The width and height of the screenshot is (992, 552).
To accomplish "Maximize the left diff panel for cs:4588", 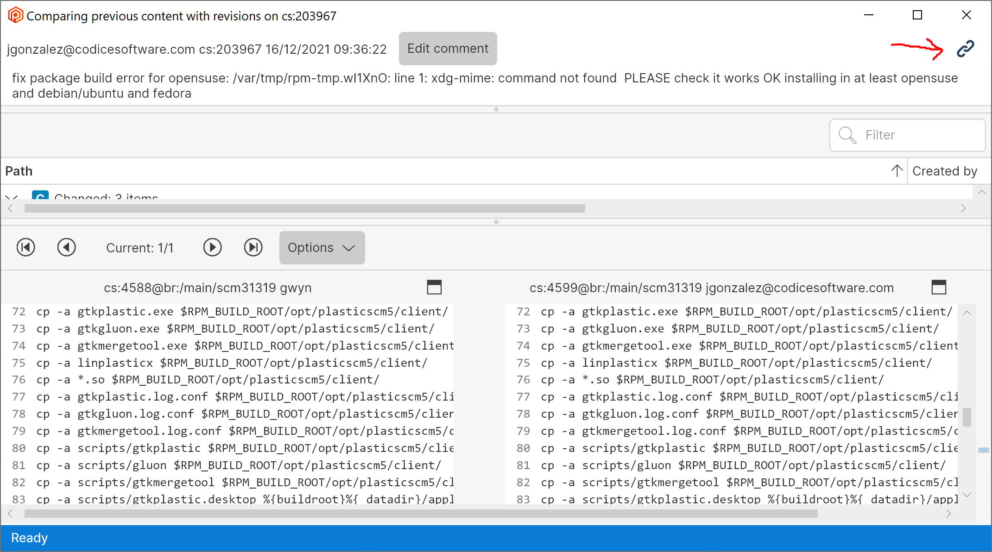I will pyautogui.click(x=434, y=287).
